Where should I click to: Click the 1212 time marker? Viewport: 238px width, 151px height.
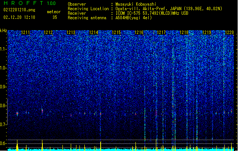[x=48, y=32]
